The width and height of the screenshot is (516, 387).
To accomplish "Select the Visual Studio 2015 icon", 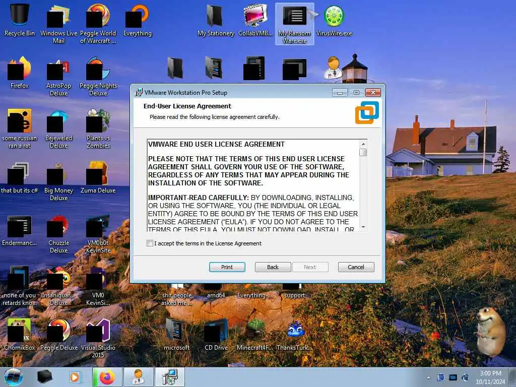I will coord(98,338).
